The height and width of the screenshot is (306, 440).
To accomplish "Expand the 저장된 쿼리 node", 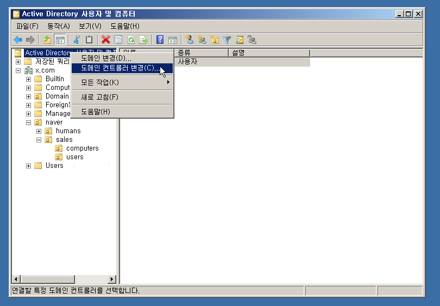I will point(18,62).
